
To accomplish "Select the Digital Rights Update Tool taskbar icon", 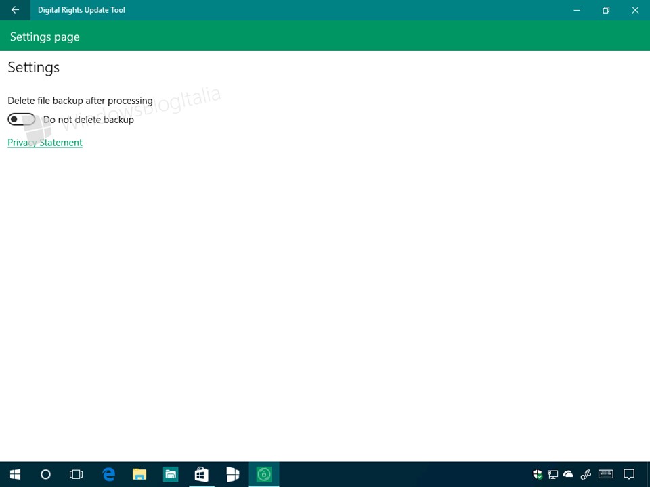I will [x=263, y=474].
